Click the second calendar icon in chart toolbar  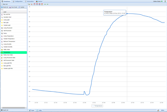pyautogui.click(x=37, y=4)
